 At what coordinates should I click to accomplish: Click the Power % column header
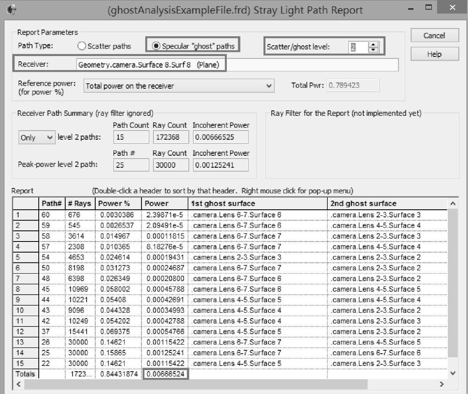click(118, 204)
